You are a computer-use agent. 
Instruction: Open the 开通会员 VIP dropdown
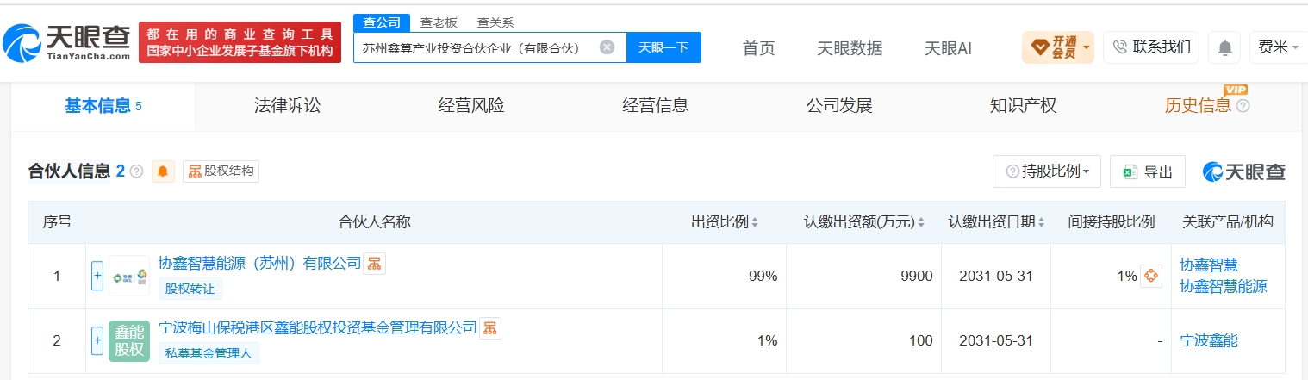pyautogui.click(x=1058, y=47)
